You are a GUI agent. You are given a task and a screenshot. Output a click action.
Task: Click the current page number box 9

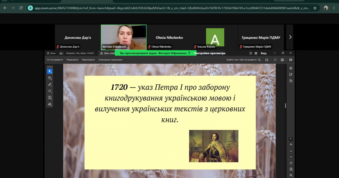point(291,139)
